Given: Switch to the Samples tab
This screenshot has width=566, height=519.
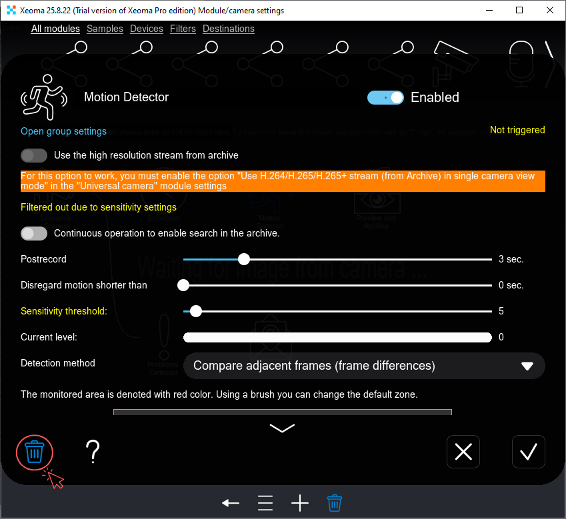Looking at the screenshot, I should tap(105, 29).
